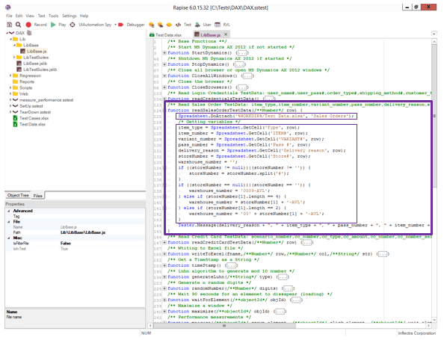Expand the Scripts folder
Viewport: 444px width, 340px height.
coord(10,87)
